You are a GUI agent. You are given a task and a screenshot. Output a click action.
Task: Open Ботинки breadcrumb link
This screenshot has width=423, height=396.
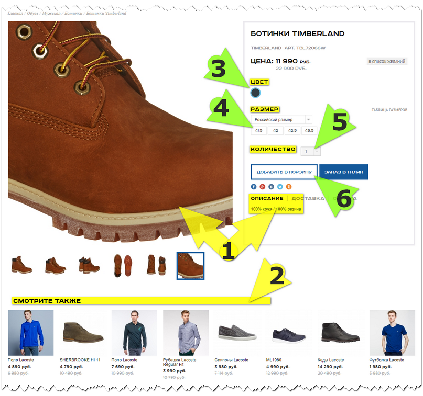click(x=73, y=13)
